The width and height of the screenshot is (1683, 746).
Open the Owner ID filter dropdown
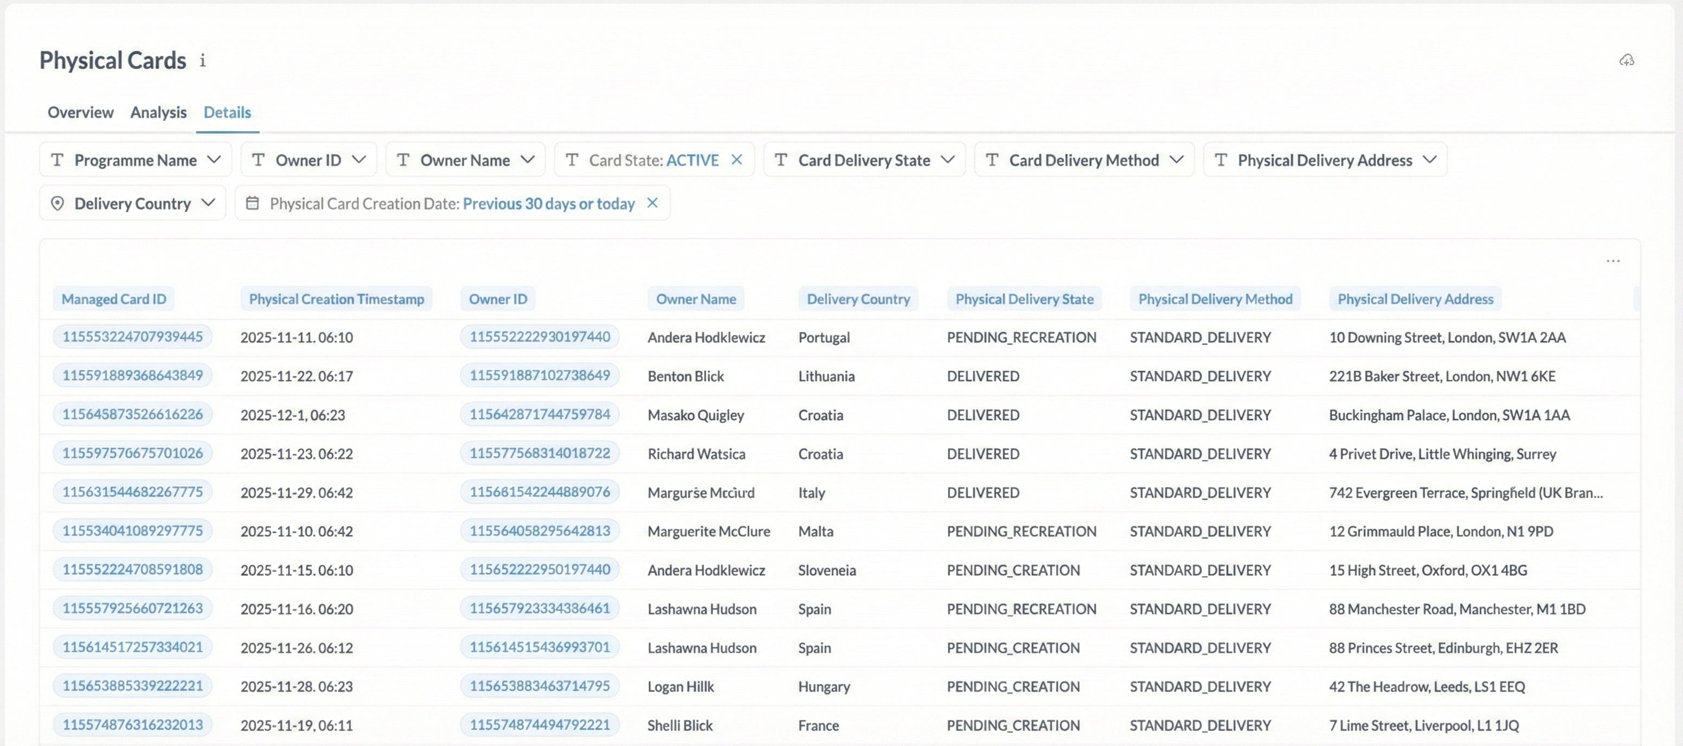click(358, 160)
